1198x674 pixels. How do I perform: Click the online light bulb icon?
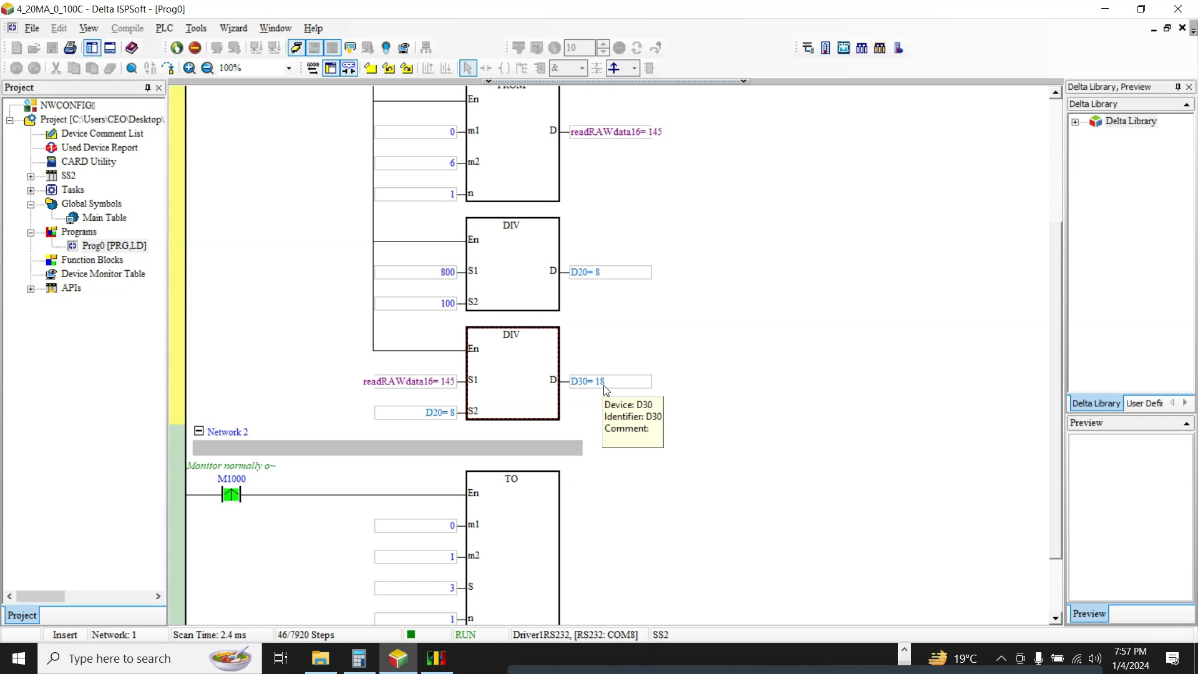pos(386,48)
